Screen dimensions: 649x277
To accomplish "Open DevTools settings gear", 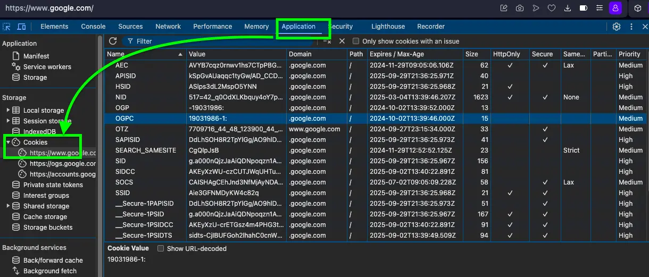I will pos(617,27).
